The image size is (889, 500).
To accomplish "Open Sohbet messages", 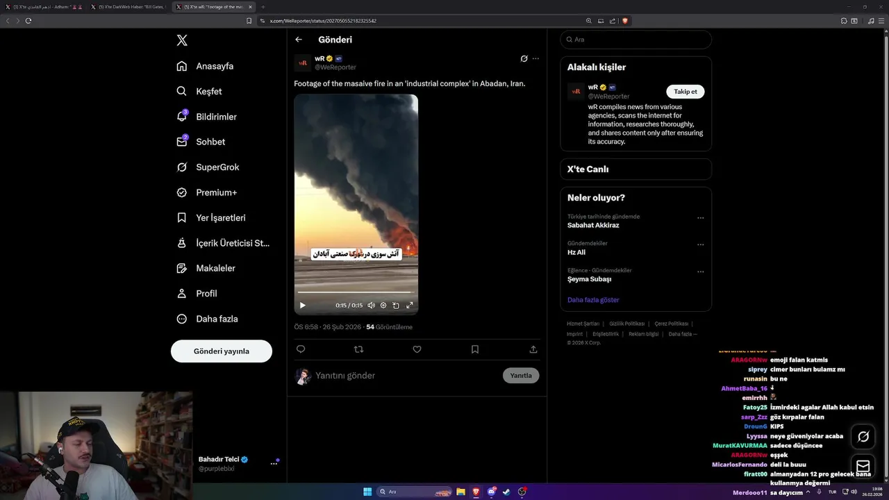I will click(201, 142).
